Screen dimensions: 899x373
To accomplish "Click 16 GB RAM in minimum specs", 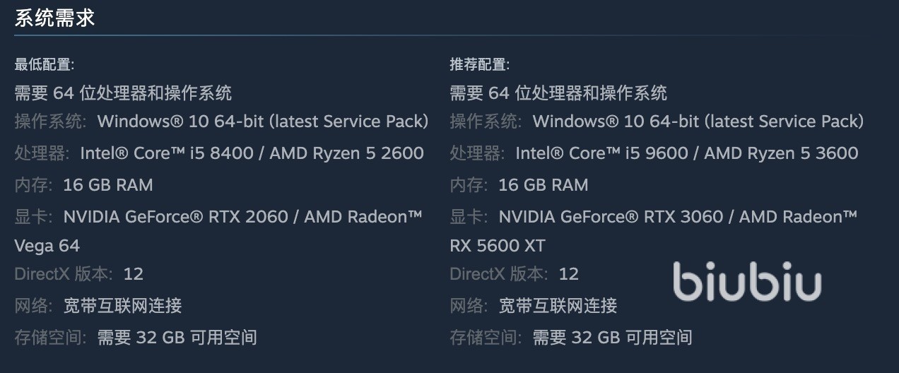I will pos(107,185).
